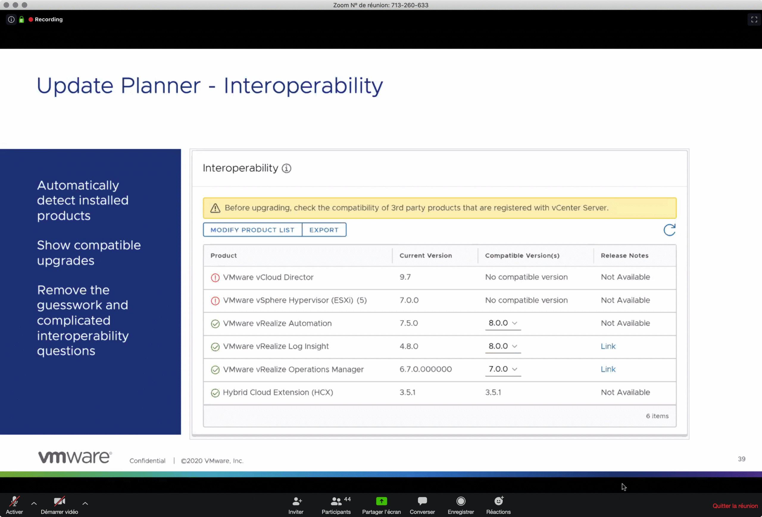
Task: Click the refresh icon in Interoperability panel
Action: click(669, 230)
